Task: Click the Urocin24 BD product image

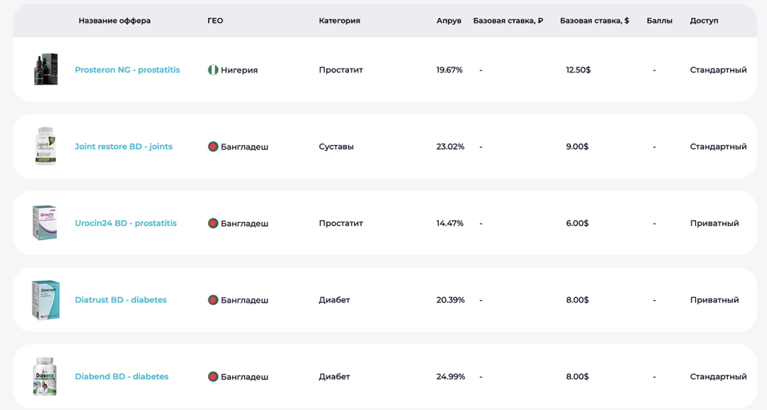Action: tap(45, 223)
